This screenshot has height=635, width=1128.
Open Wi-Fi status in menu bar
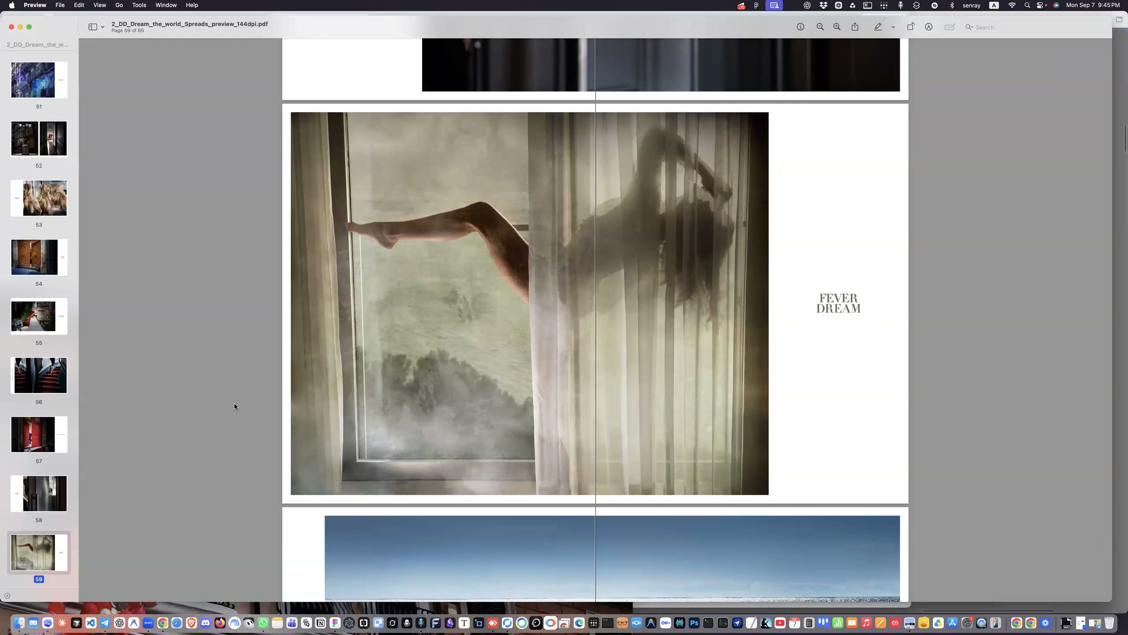[x=1012, y=5]
